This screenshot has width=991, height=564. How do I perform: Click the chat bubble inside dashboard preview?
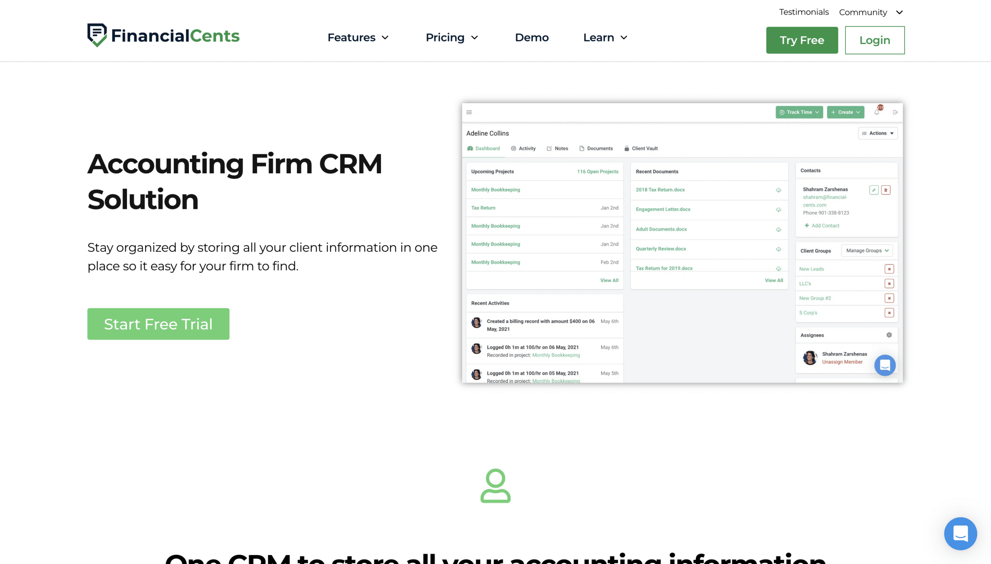click(x=885, y=365)
